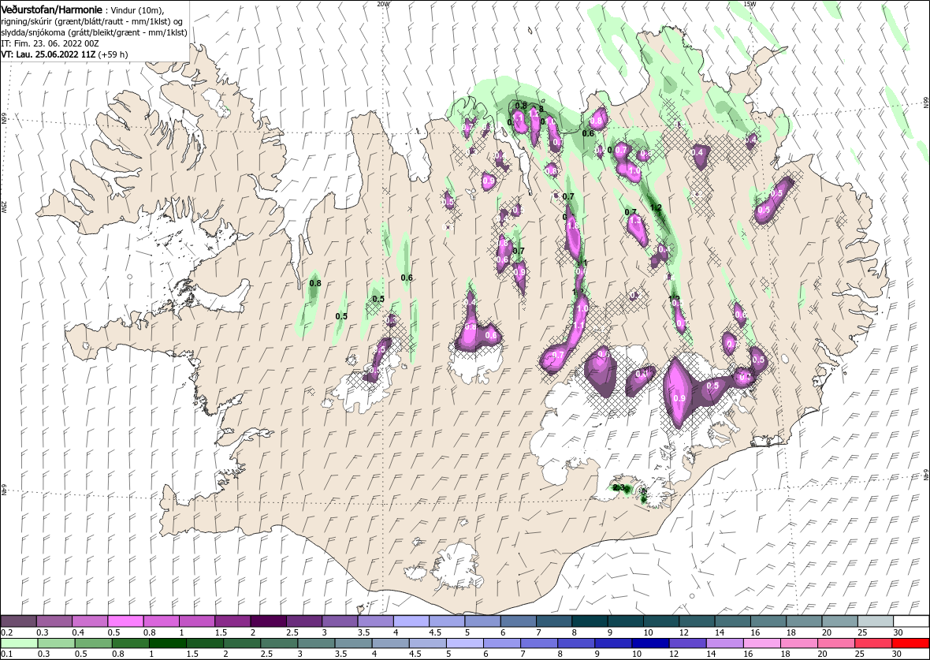Select the 1.5 purple swatch in upper legend
Screen dimensions: 930x660
(232, 621)
